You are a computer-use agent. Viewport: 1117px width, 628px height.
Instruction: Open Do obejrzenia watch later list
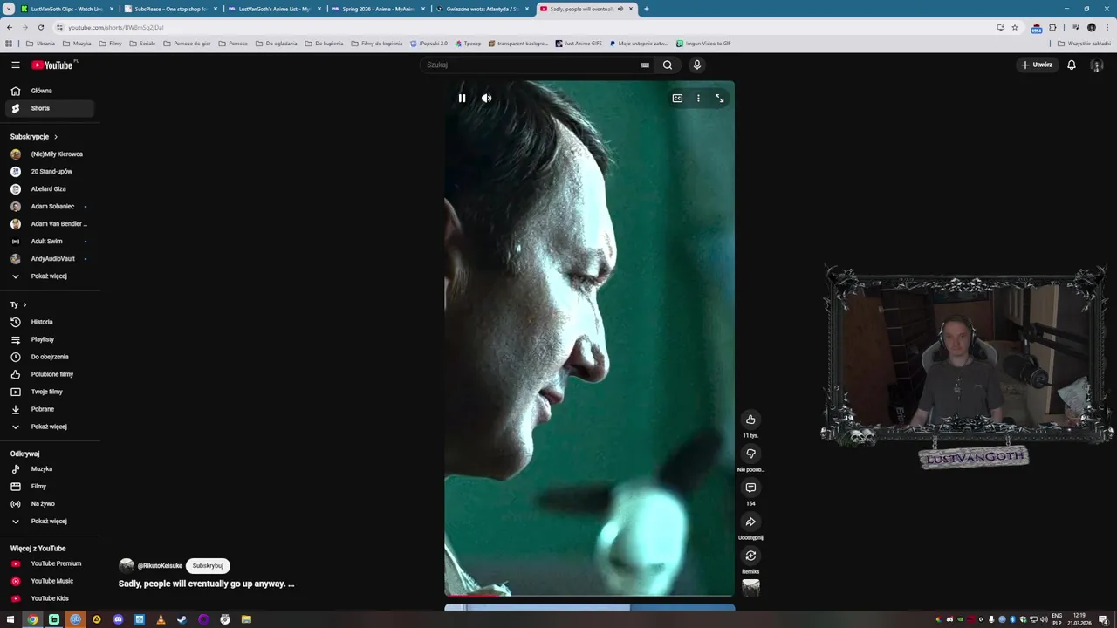50,357
